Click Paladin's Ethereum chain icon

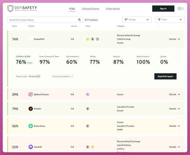point(88,109)
